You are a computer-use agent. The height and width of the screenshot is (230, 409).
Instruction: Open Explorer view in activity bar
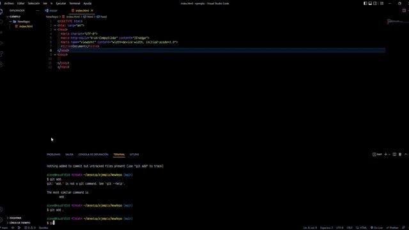[1, 11]
